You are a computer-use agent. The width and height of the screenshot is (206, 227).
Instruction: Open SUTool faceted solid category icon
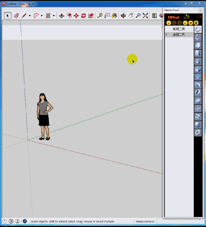coord(198,45)
